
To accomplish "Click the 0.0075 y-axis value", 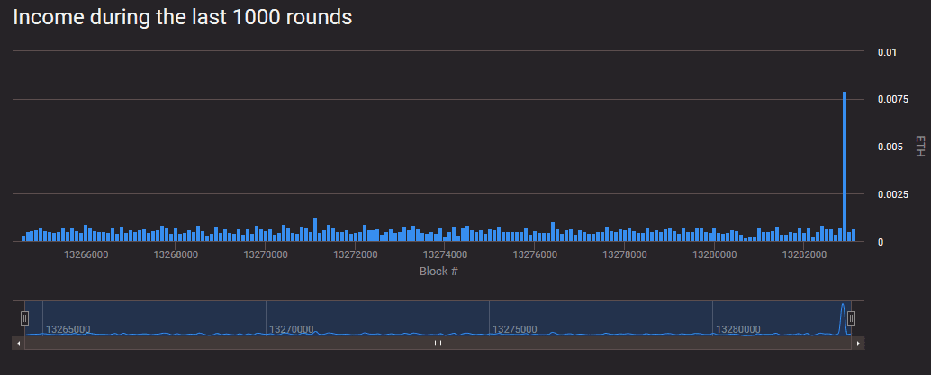I will [891, 100].
